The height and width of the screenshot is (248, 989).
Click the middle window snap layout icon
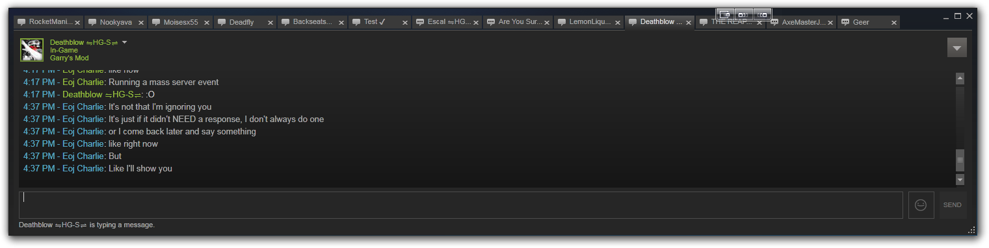tap(744, 14)
